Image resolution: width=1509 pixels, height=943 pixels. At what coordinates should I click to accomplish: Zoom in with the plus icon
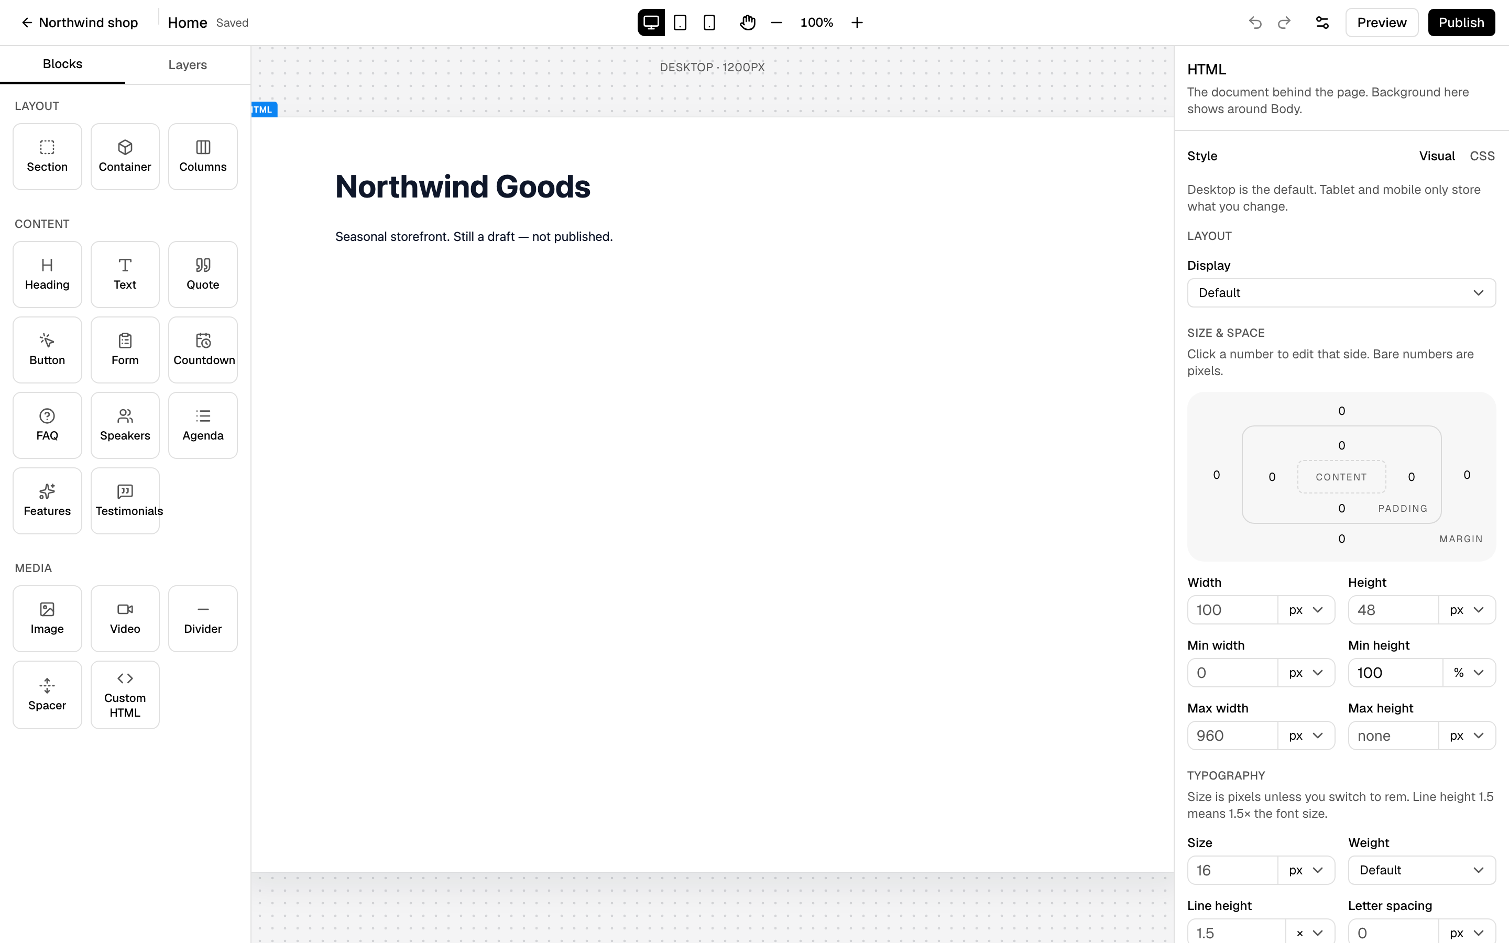point(857,23)
